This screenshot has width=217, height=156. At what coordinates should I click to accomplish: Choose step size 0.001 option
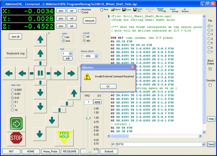12,94
